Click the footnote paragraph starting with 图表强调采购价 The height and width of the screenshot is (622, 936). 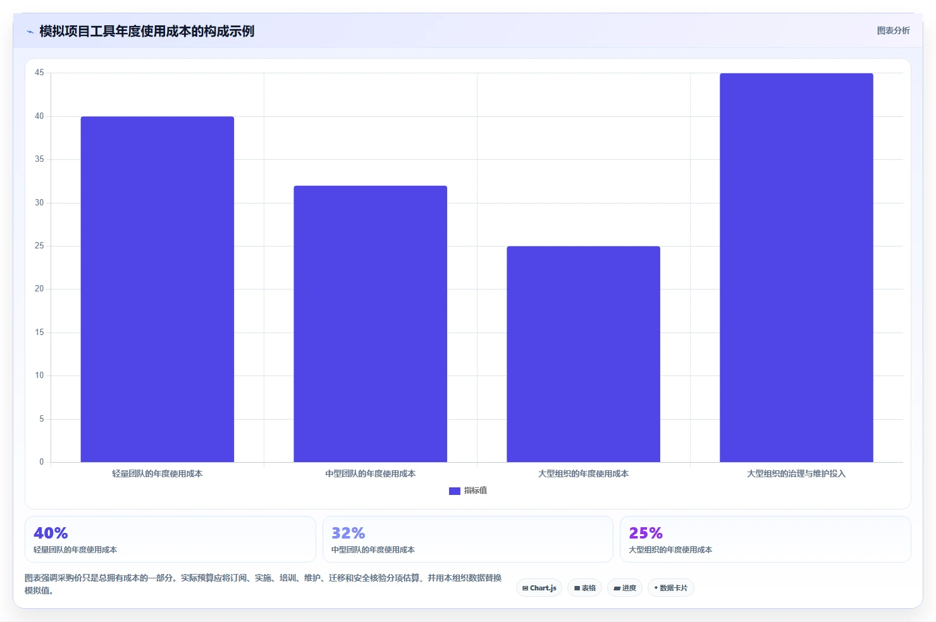point(263,584)
